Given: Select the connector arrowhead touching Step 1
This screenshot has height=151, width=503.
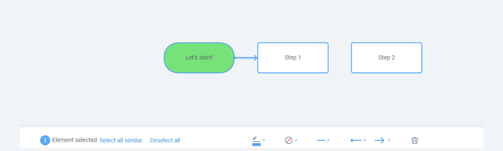Looking at the screenshot, I should click(255, 58).
